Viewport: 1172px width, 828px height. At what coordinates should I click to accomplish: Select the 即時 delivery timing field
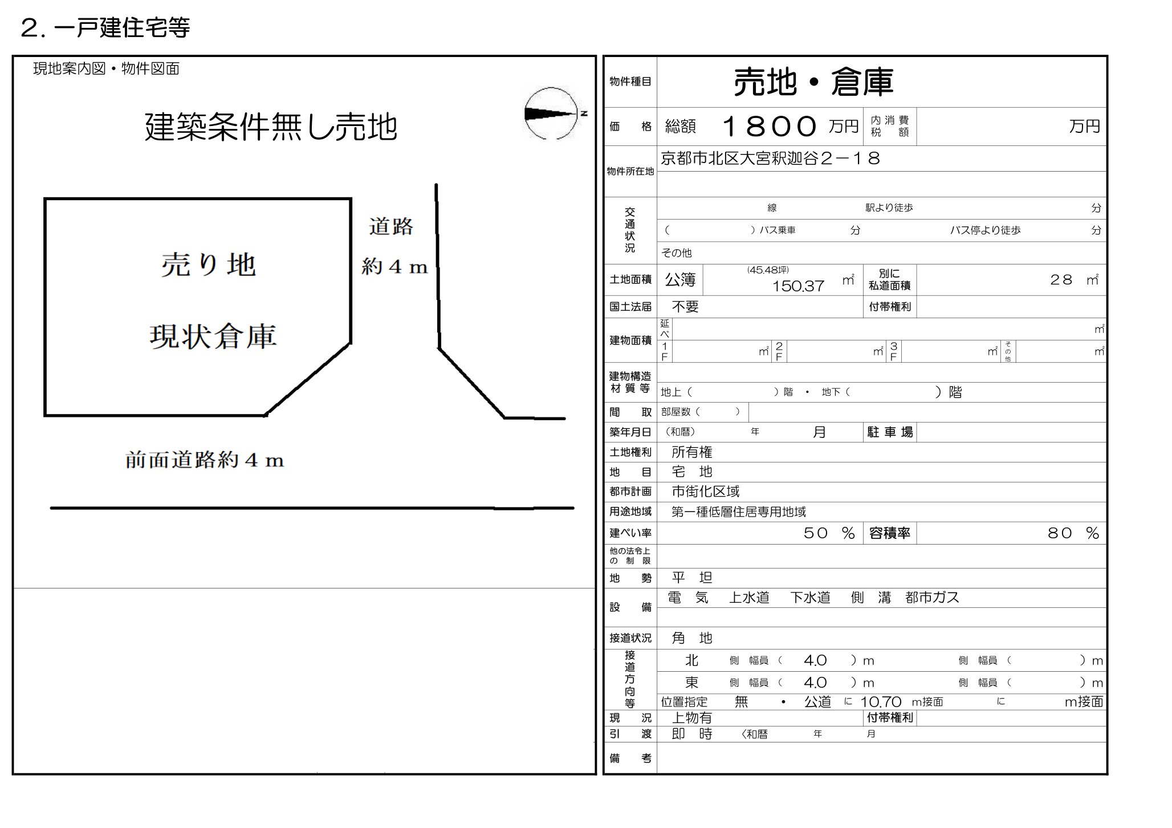click(691, 734)
